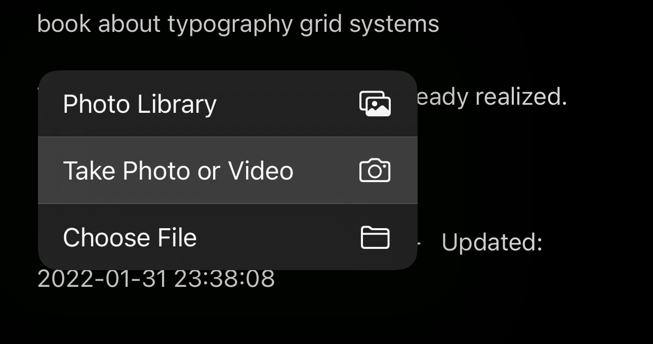
Task: Click the word Video in the highlighted row
Action: click(x=261, y=170)
